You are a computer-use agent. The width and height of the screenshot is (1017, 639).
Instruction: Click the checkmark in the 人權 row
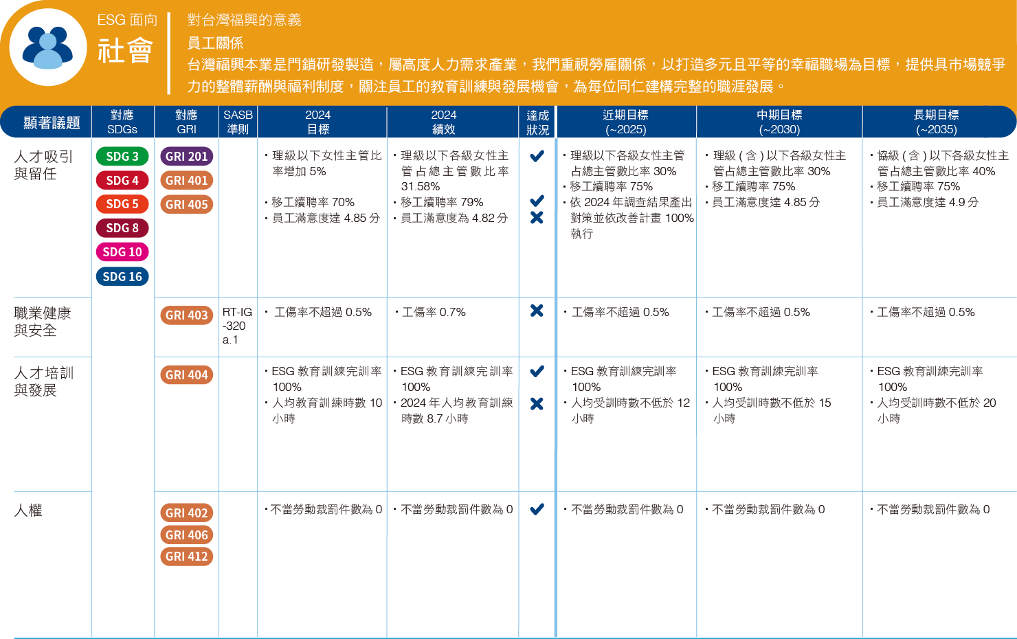(537, 509)
